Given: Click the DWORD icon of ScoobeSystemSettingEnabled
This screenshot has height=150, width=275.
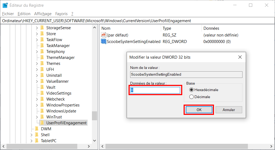Looking at the screenshot, I should coord(104,41).
